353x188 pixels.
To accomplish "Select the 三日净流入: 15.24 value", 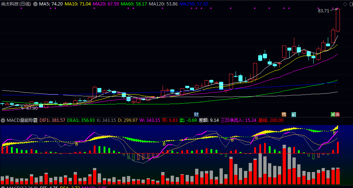I will tap(238, 120).
